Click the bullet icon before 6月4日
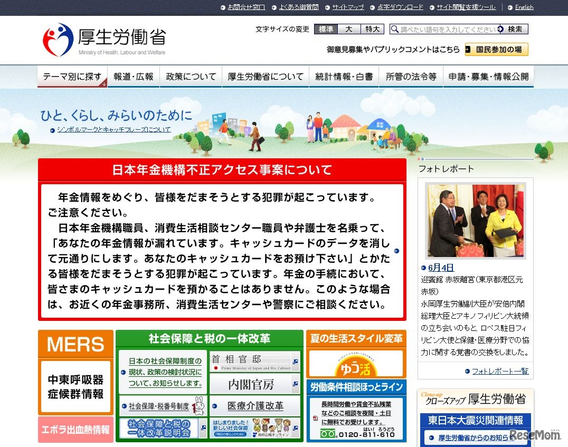The width and height of the screenshot is (568, 447). [423, 268]
